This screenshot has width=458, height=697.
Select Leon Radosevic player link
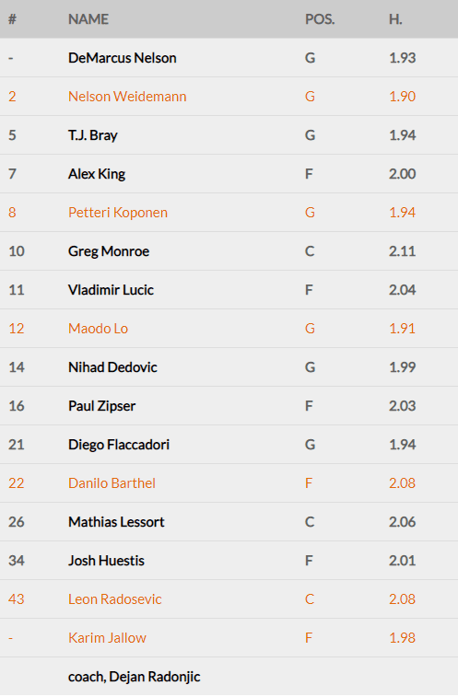pyautogui.click(x=115, y=599)
